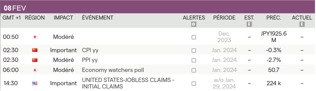Click the RÉGION column header
Viewport: 316px width, 91px height.
(x=35, y=18)
